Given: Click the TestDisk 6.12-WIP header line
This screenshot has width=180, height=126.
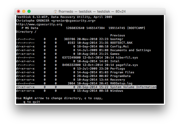Looking at the screenshot, I should (64, 17).
